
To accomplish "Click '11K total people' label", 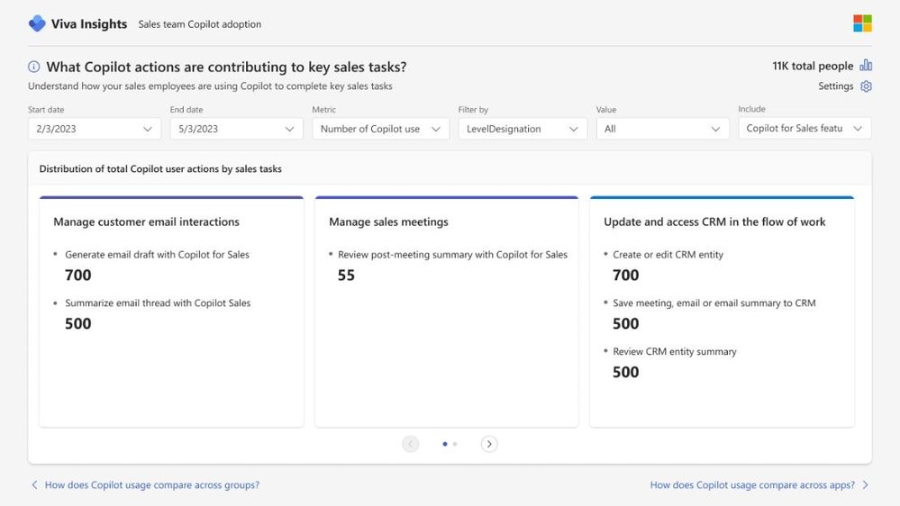I will click(813, 66).
